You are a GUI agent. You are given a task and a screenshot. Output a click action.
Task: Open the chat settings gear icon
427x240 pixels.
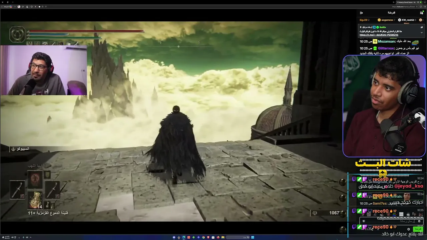tap(409, 229)
